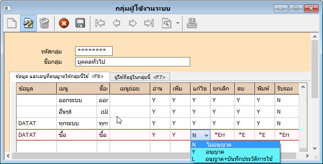Click the ข้อมูล column header
The width and height of the screenshot is (323, 164).
pyautogui.click(x=37, y=89)
